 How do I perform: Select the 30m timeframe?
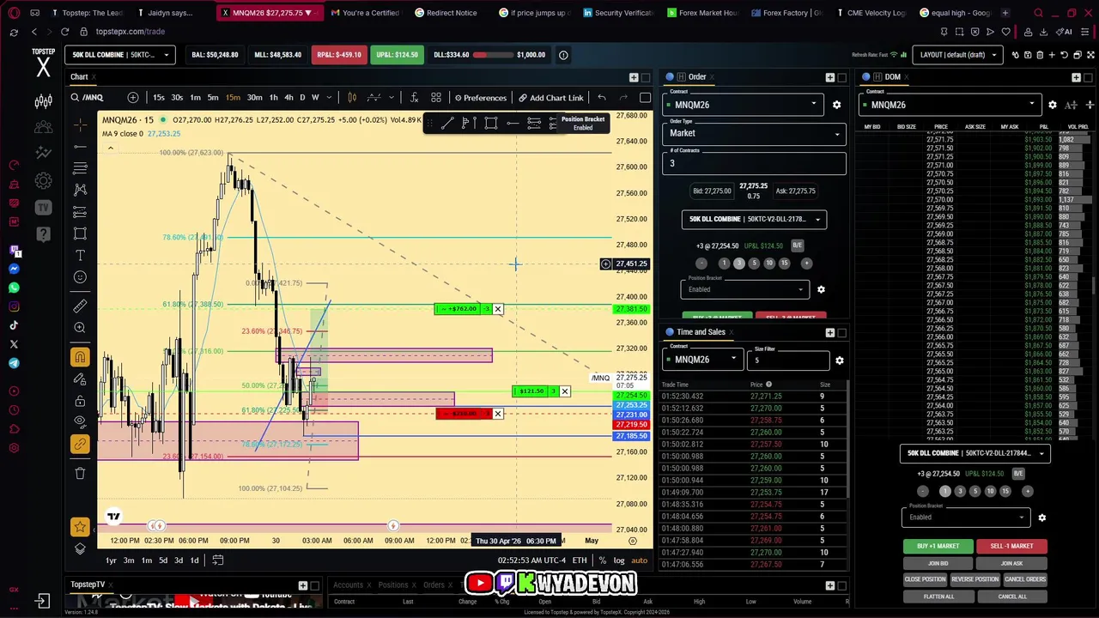pyautogui.click(x=254, y=98)
